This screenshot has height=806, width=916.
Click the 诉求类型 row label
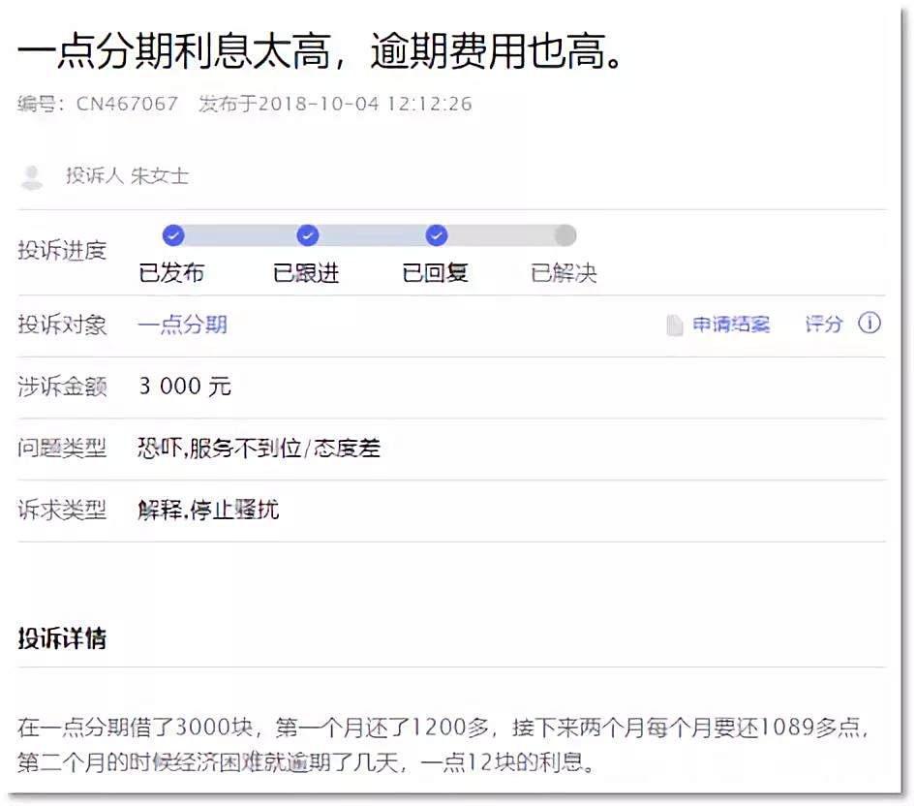coord(62,511)
